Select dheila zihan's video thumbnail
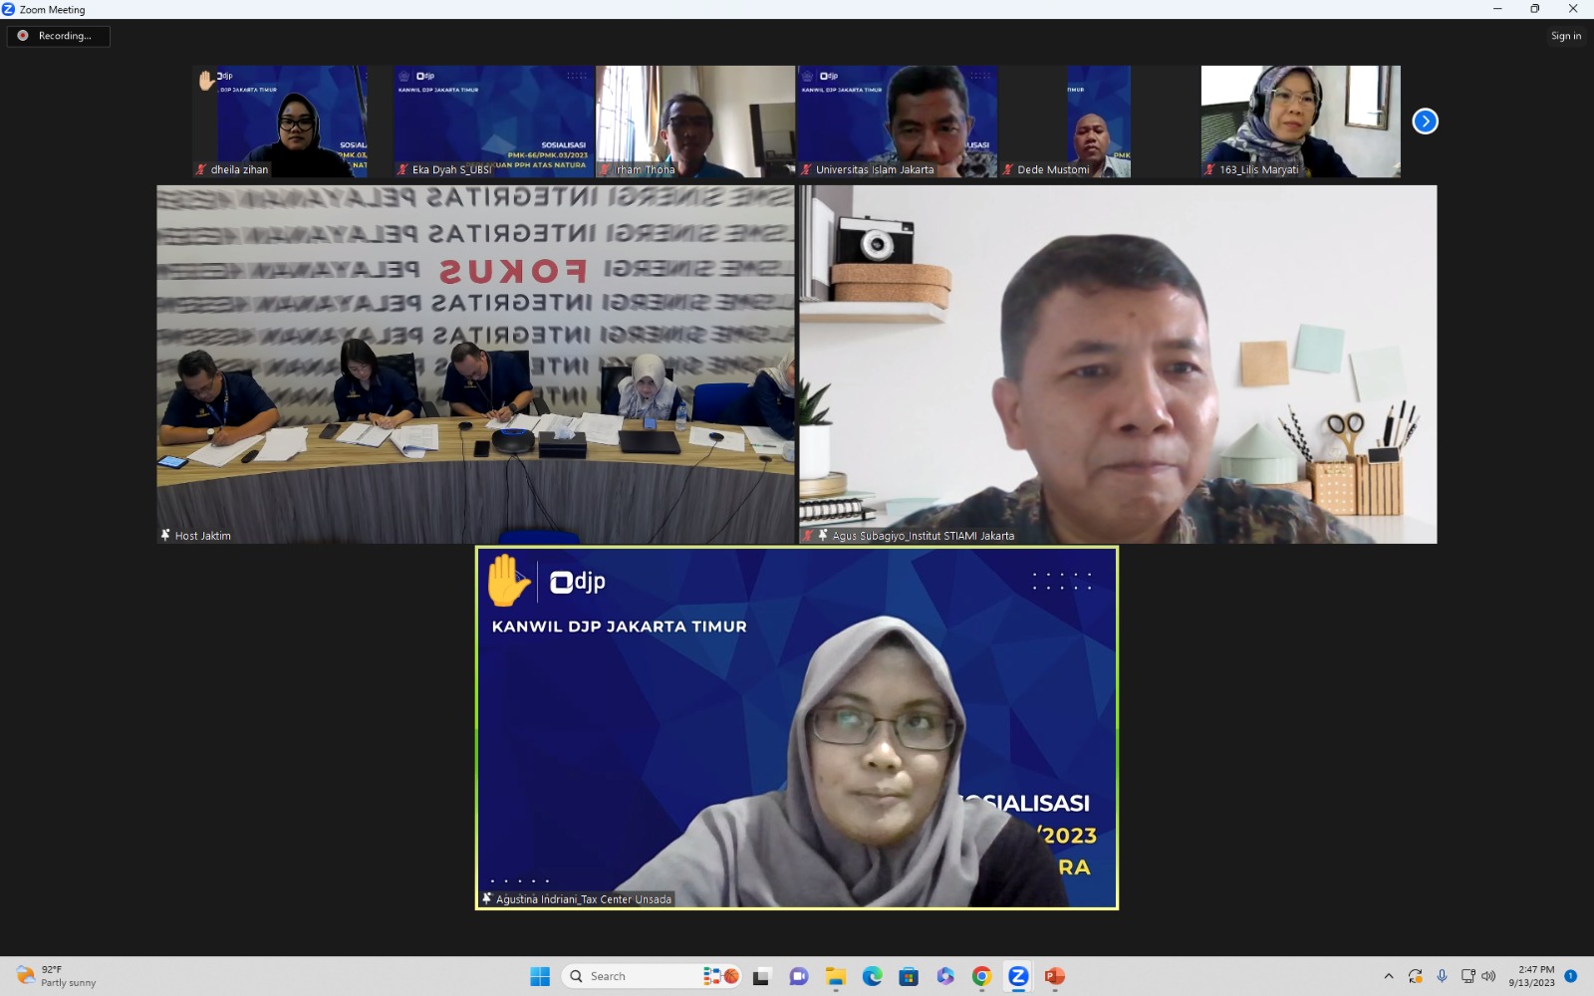The height and width of the screenshot is (996, 1594). pos(281,122)
